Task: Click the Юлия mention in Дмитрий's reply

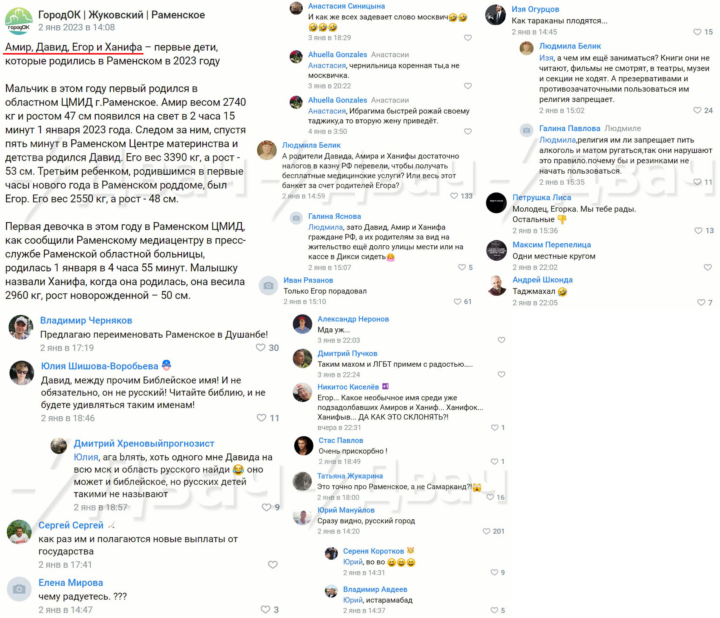Action: click(86, 457)
